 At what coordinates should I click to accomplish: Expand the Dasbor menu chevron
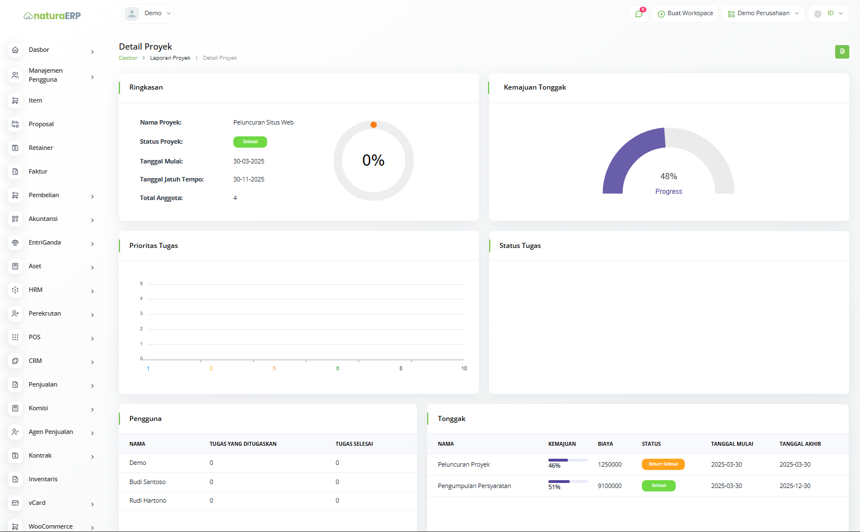[92, 52]
